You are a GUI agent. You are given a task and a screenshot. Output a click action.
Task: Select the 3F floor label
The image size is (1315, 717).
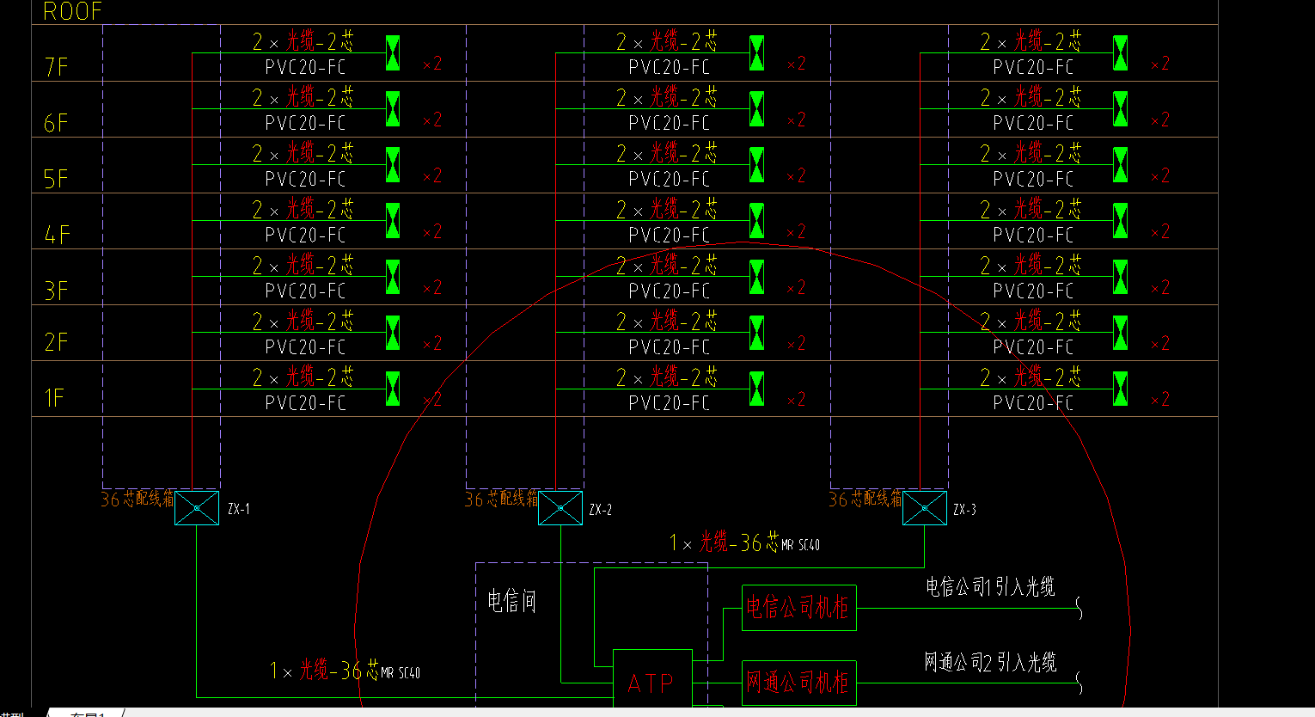56,291
